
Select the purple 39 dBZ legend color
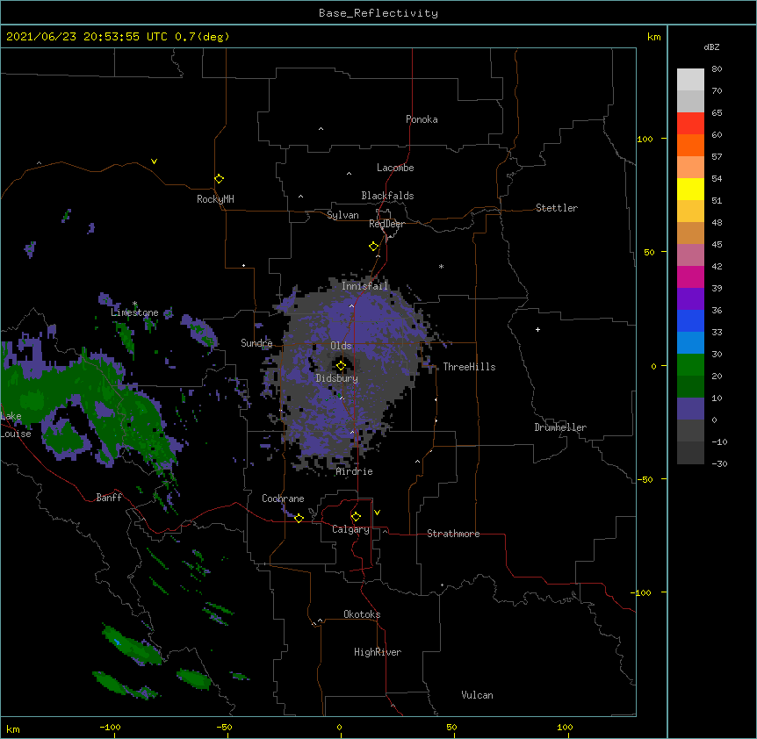(690, 298)
